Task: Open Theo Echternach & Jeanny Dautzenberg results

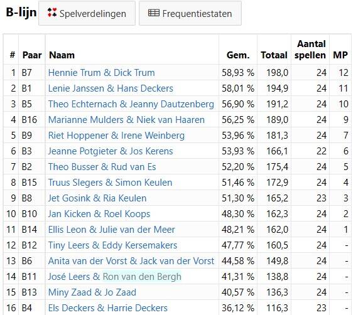Action: coord(131,104)
